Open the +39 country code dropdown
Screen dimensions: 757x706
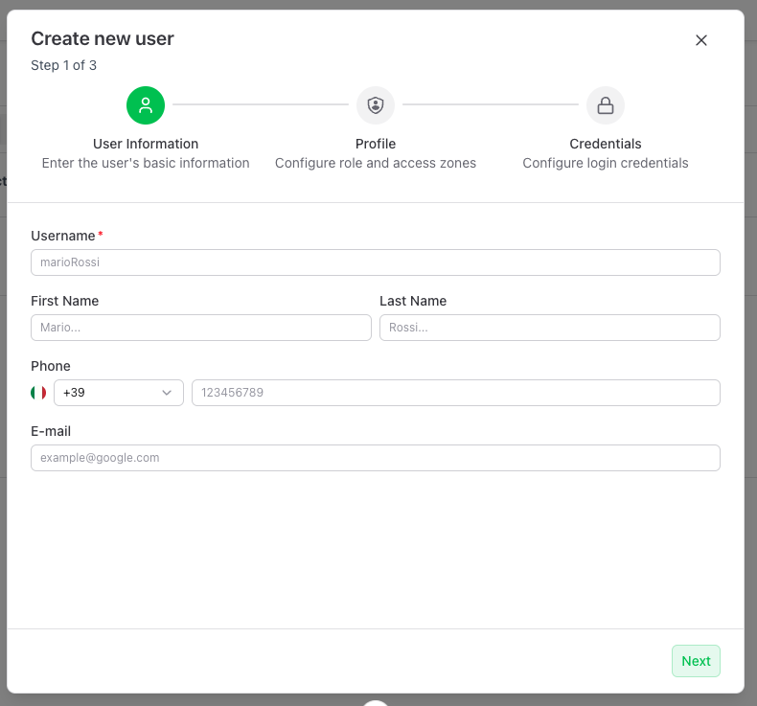[x=118, y=393]
